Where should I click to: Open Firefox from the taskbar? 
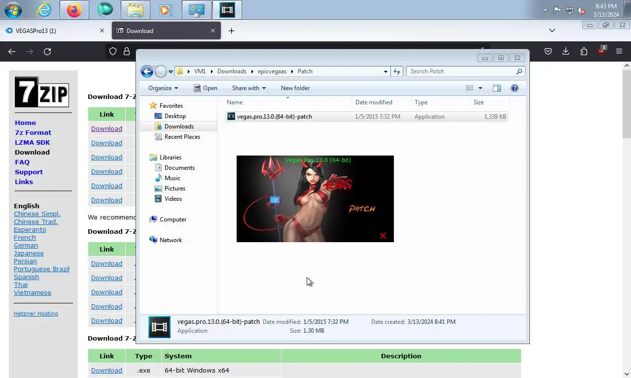point(74,9)
